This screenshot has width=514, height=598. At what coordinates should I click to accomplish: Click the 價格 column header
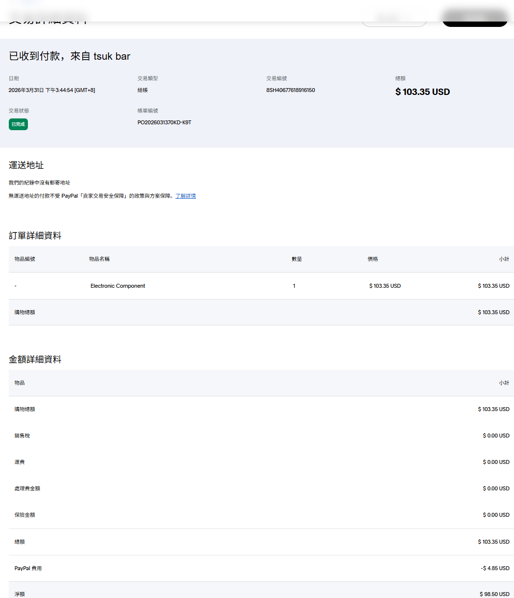[x=373, y=259]
